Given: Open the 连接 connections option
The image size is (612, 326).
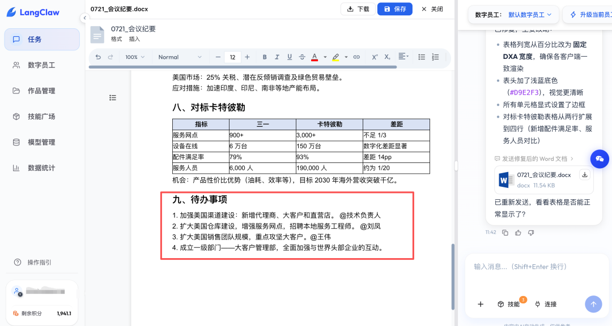Looking at the screenshot, I should coord(546,304).
